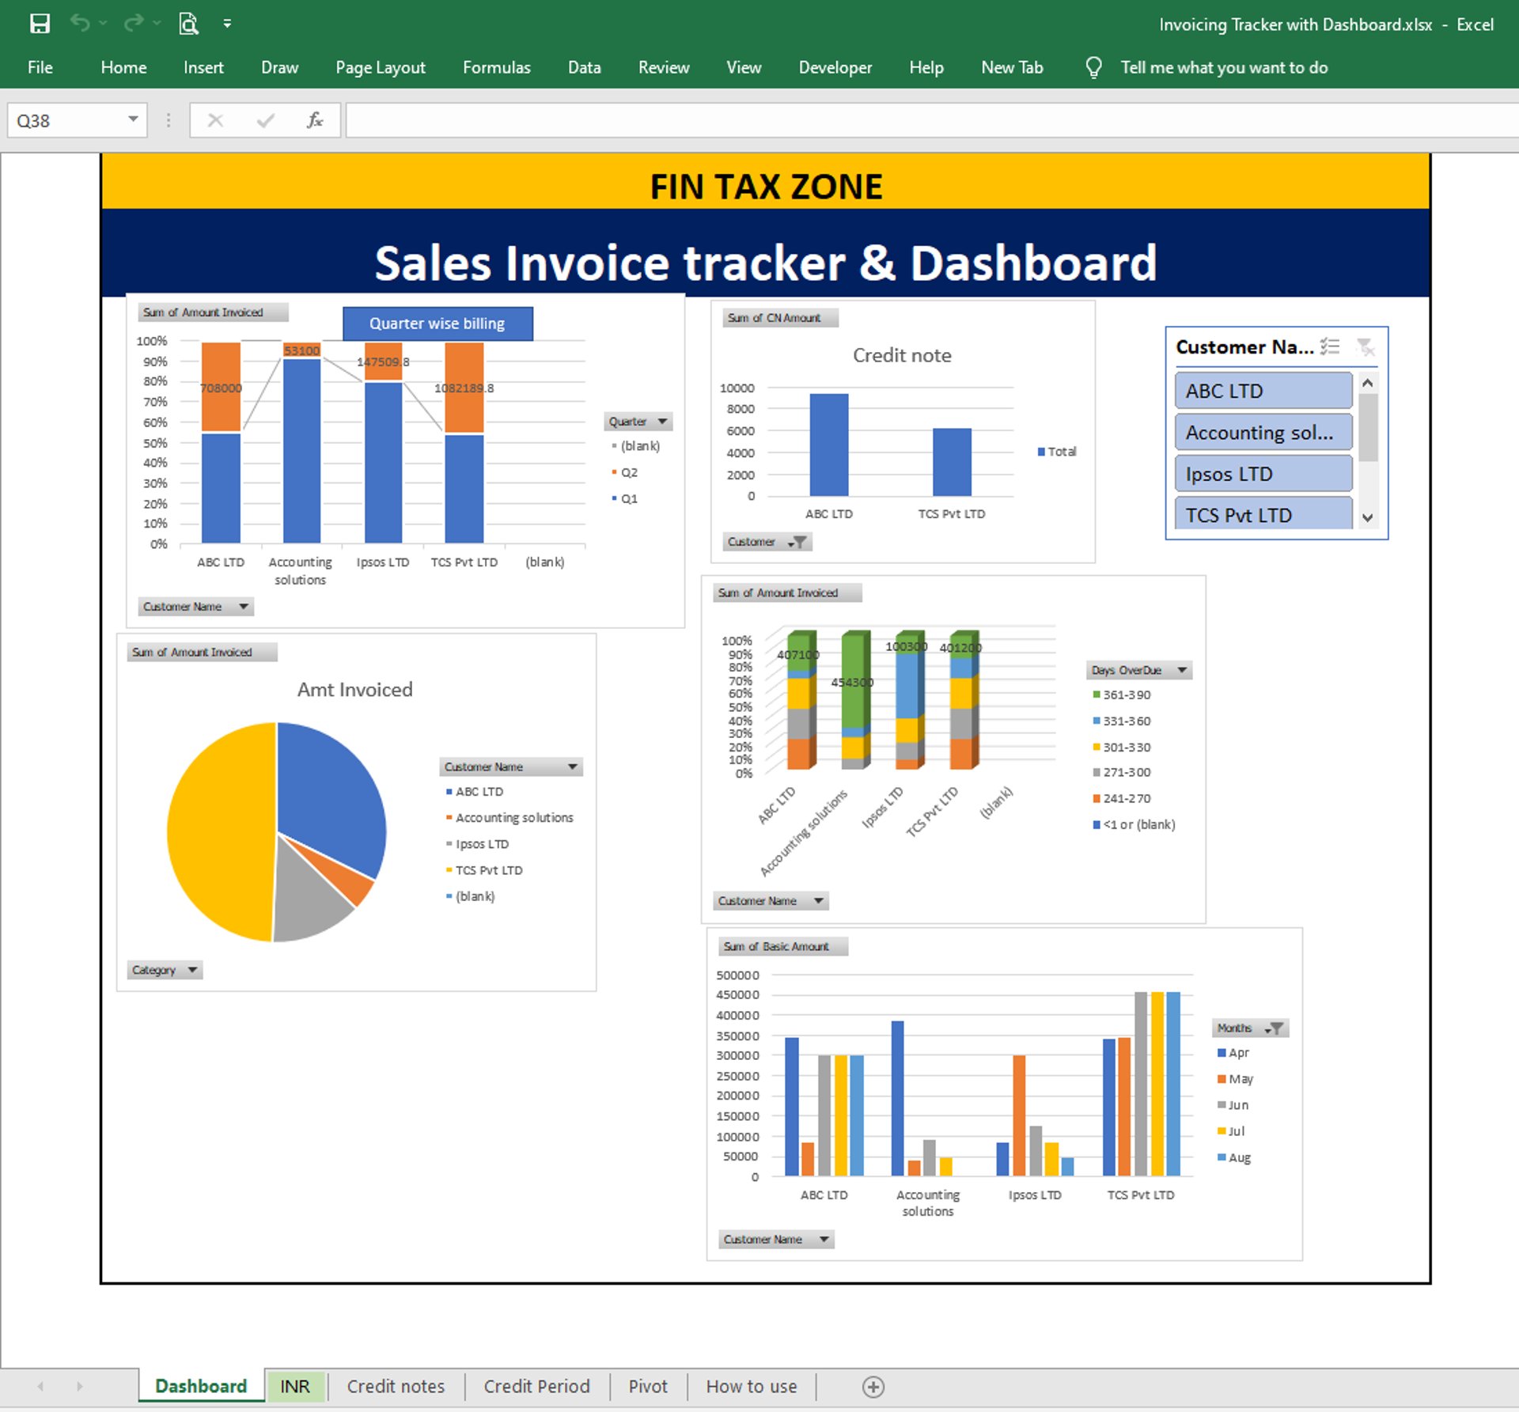Open the Quarter field dropdown in chart

point(662,422)
